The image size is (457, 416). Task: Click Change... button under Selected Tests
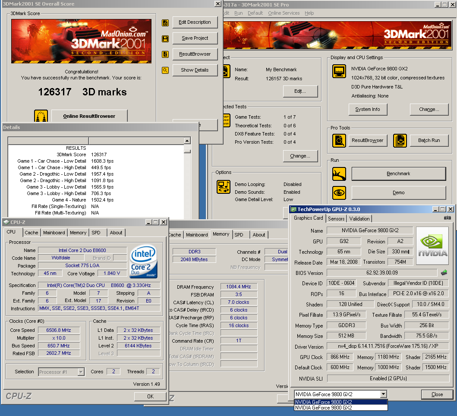pos(300,156)
